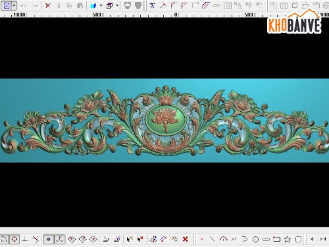Click the diamond icon with blue arrows
The width and height of the screenshot is (329, 247).
[x=153, y=239]
